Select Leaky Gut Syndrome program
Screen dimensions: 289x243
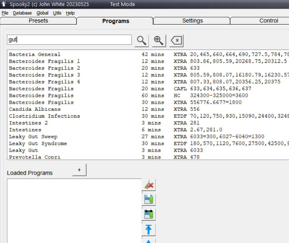(x=38, y=143)
